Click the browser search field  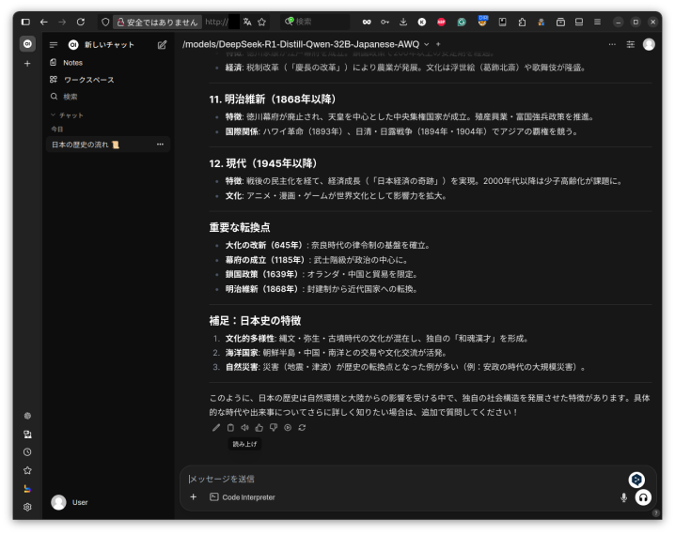click(x=316, y=22)
